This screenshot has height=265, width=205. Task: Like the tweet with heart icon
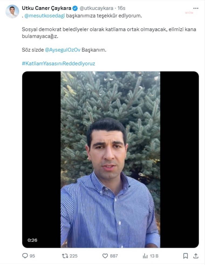[x=105, y=256]
